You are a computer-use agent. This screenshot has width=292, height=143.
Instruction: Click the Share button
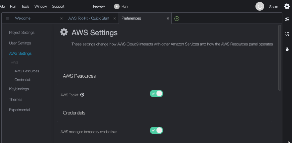[274, 7]
